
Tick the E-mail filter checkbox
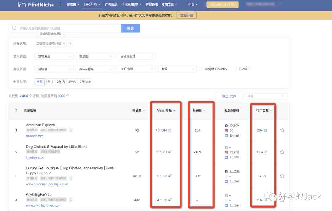(x=235, y=69)
